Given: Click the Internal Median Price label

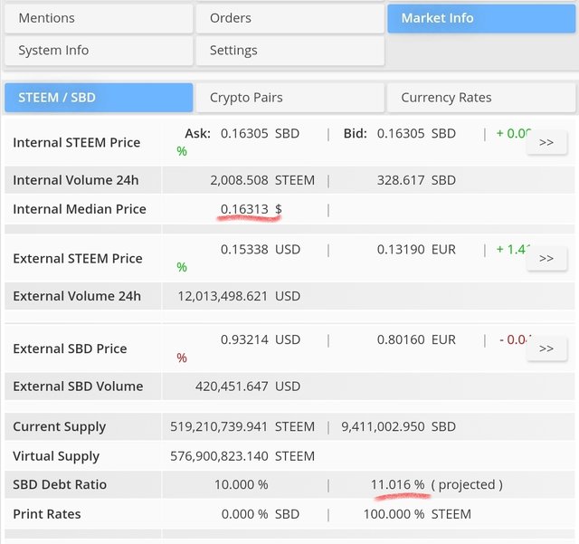Looking at the screenshot, I should click(x=80, y=209).
